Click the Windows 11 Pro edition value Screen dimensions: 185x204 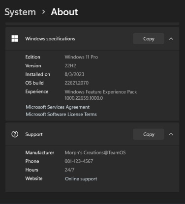click(x=81, y=57)
